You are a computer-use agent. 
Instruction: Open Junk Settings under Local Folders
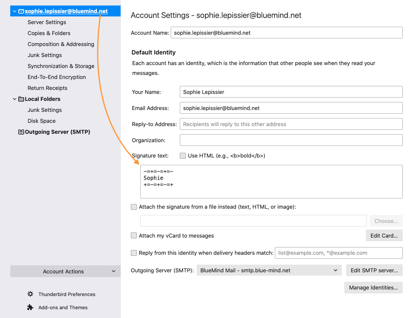(45, 110)
